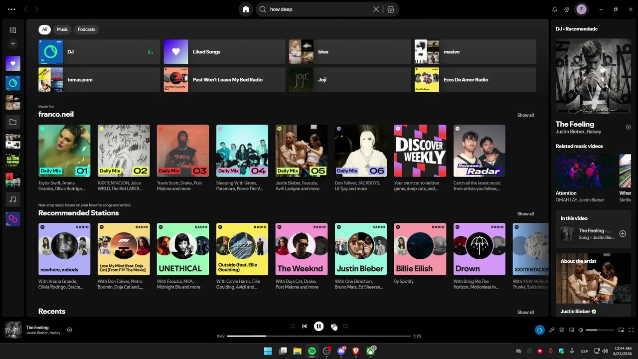The width and height of the screenshot is (638, 359).
Task: Open the Windows Start menu
Action: coord(268,351)
